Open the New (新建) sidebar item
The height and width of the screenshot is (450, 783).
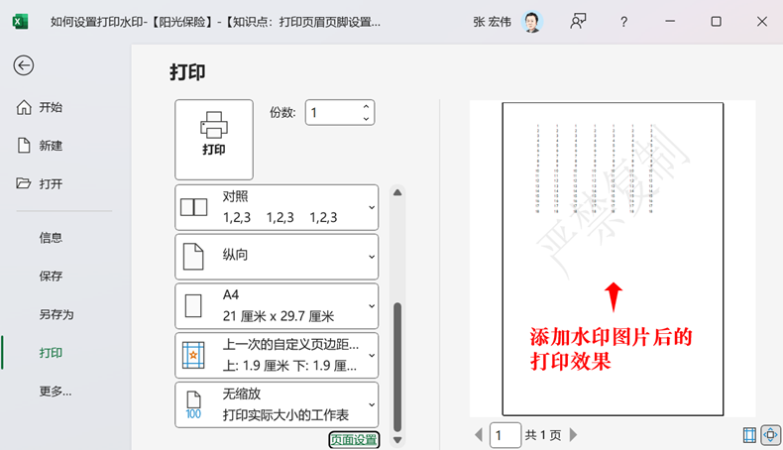pyautogui.click(x=51, y=146)
